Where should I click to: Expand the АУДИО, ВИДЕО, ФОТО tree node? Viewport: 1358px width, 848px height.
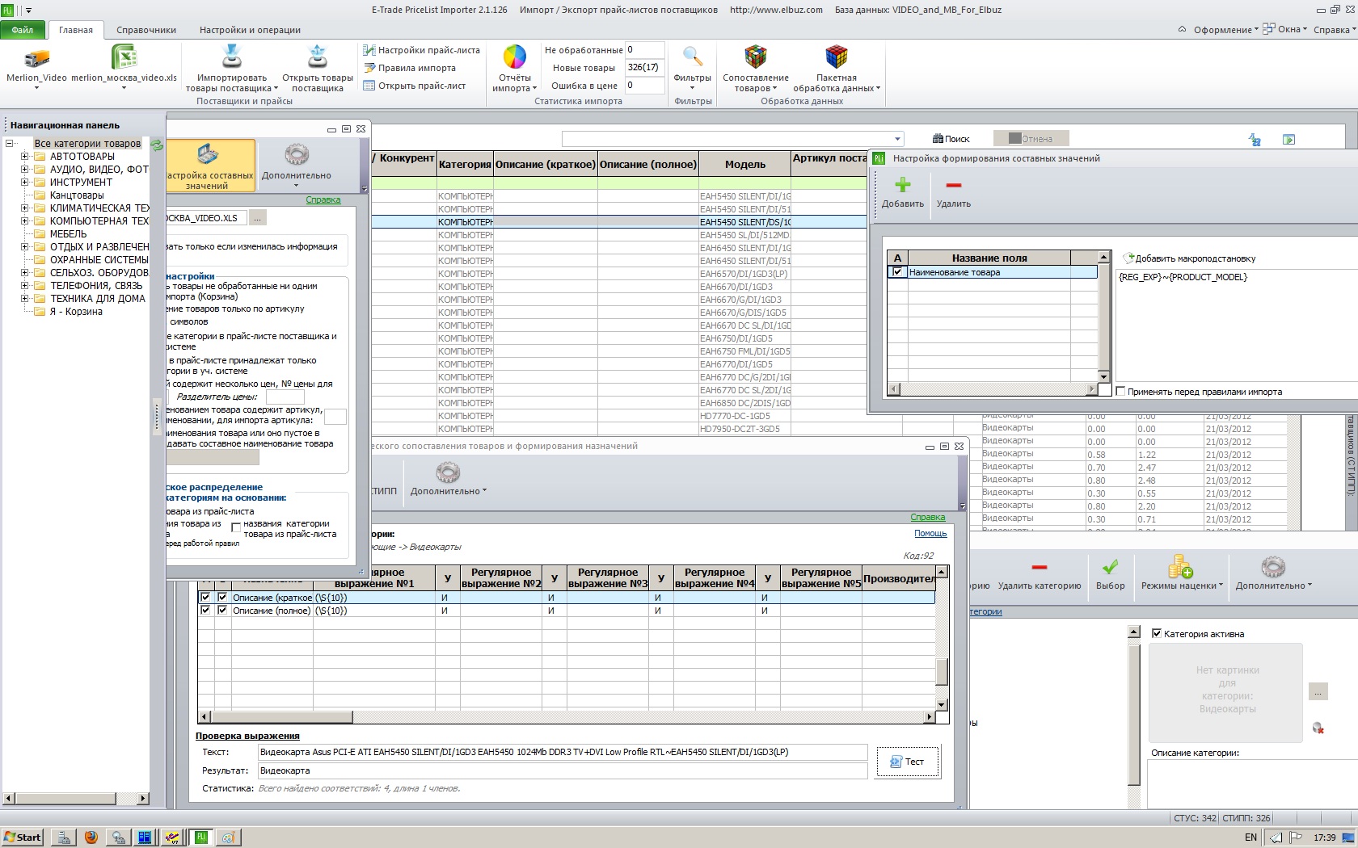coord(24,170)
